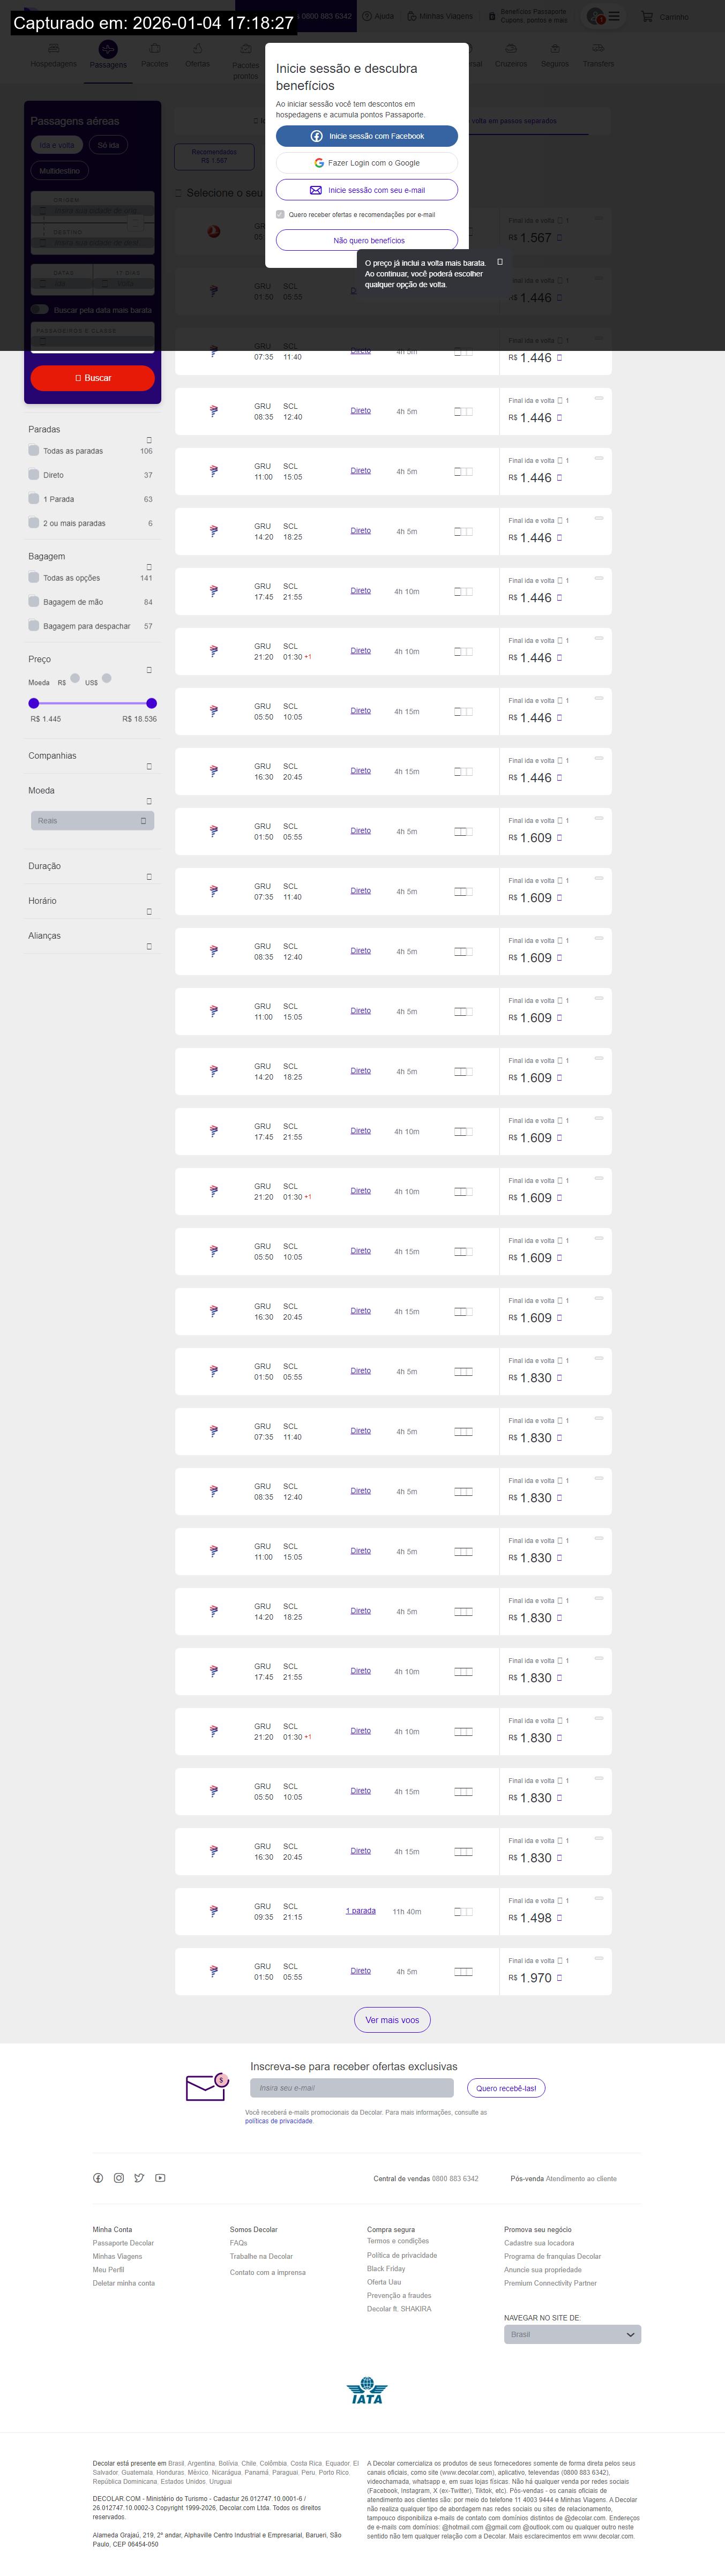The height and width of the screenshot is (2576, 725).
Task: Click the Twitter bird icon in footer
Action: pyautogui.click(x=139, y=2178)
